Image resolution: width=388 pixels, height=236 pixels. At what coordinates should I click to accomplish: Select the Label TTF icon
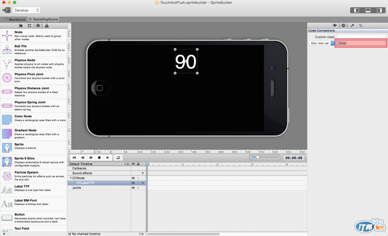7,190
